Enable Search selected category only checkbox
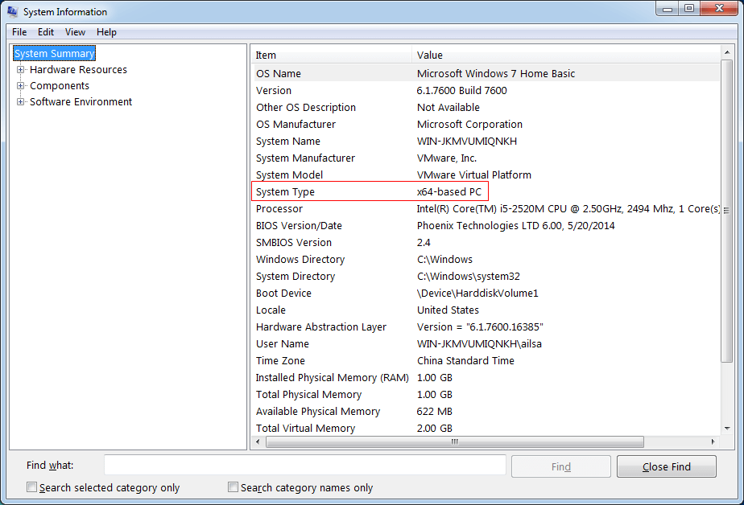The width and height of the screenshot is (744, 505). [31, 487]
